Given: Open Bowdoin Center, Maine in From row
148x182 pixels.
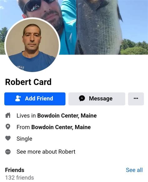Looking at the screenshot, I should tap(61, 127).
